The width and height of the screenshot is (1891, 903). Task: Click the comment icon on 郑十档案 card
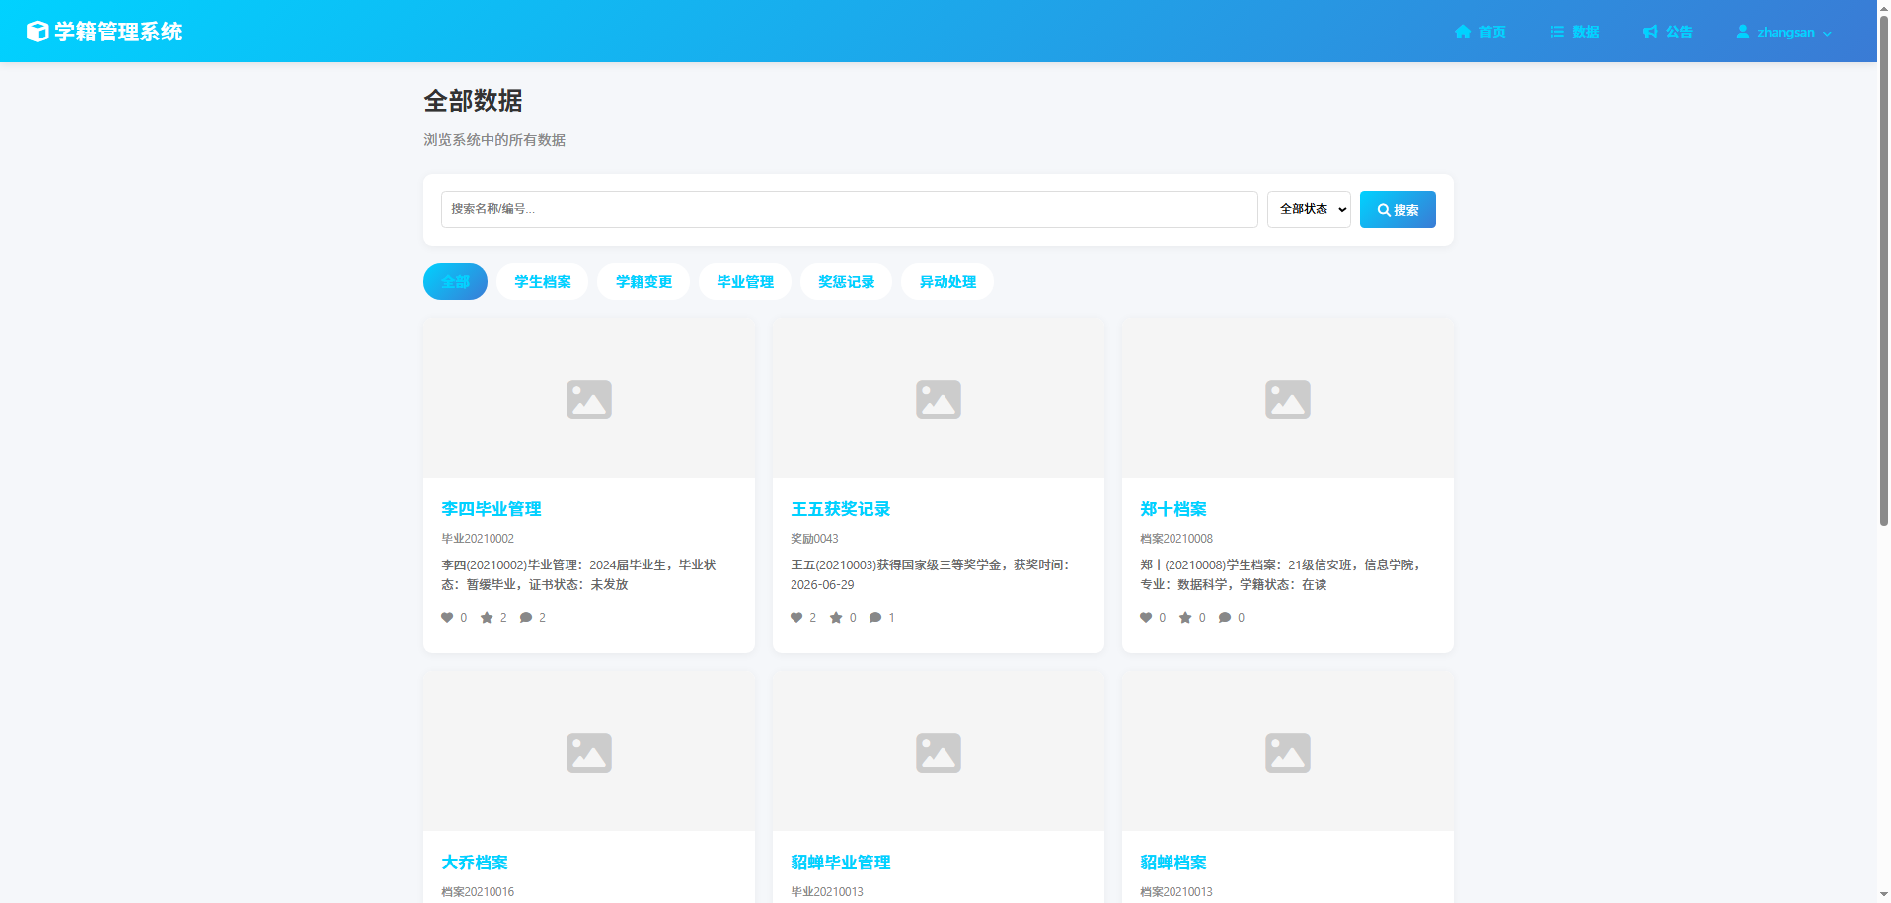(x=1225, y=618)
